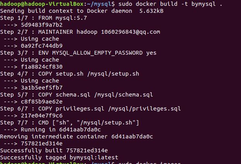Click 'Successfully built 757821ed314e' line
Viewport: 241px width, 164px height.
(54, 150)
